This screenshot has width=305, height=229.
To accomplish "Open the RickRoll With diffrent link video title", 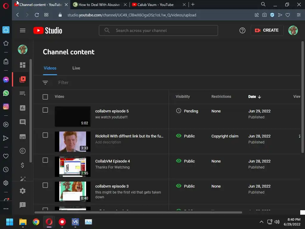I will coord(129,136).
